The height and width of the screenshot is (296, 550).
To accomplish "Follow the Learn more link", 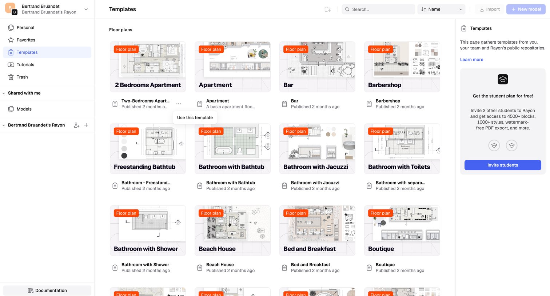I will point(472,60).
